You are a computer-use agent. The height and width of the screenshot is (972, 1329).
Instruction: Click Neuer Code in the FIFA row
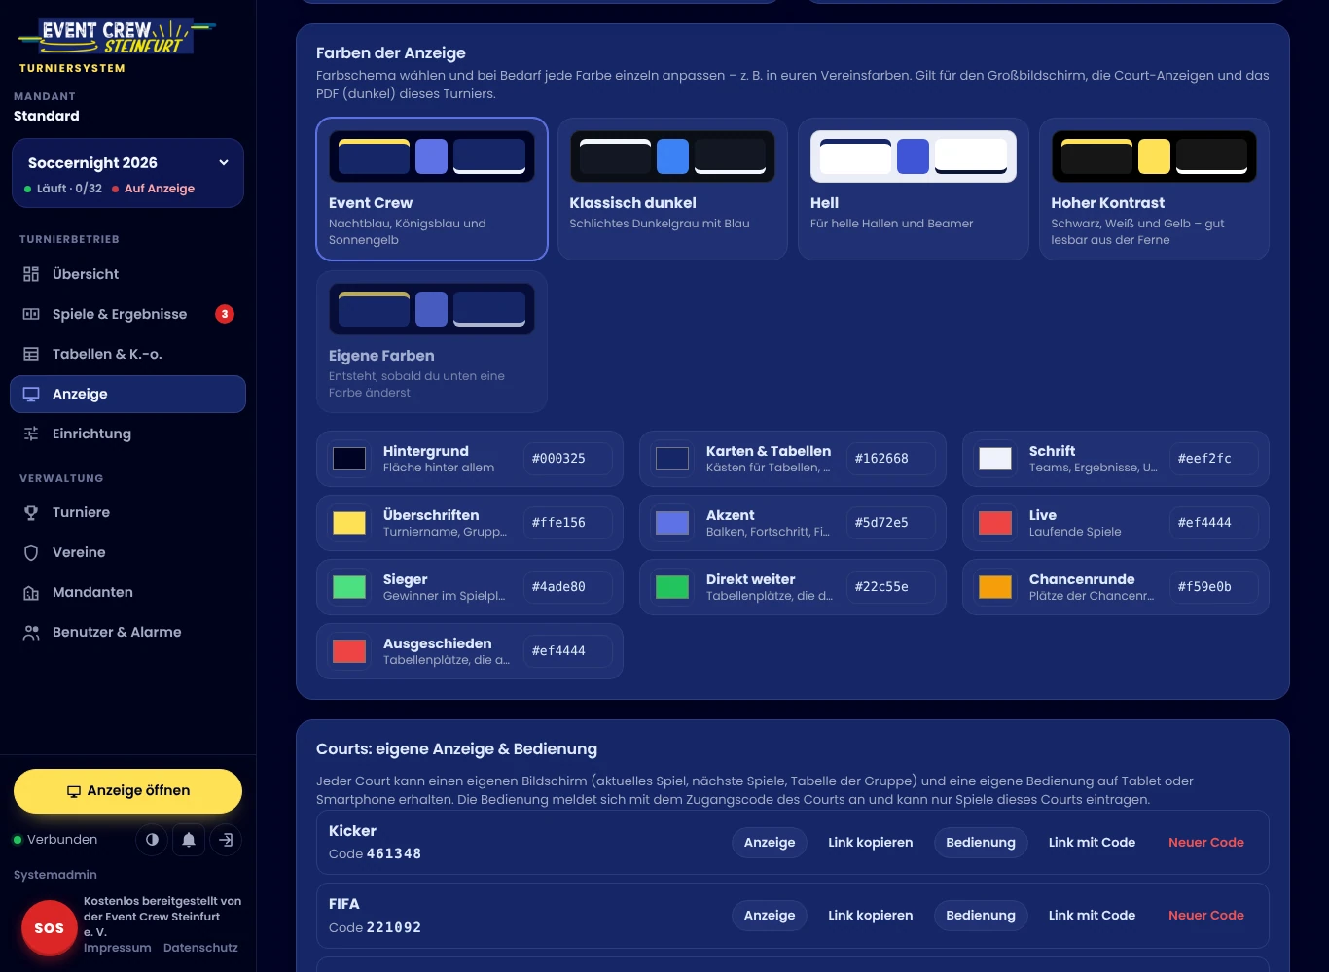tap(1206, 916)
